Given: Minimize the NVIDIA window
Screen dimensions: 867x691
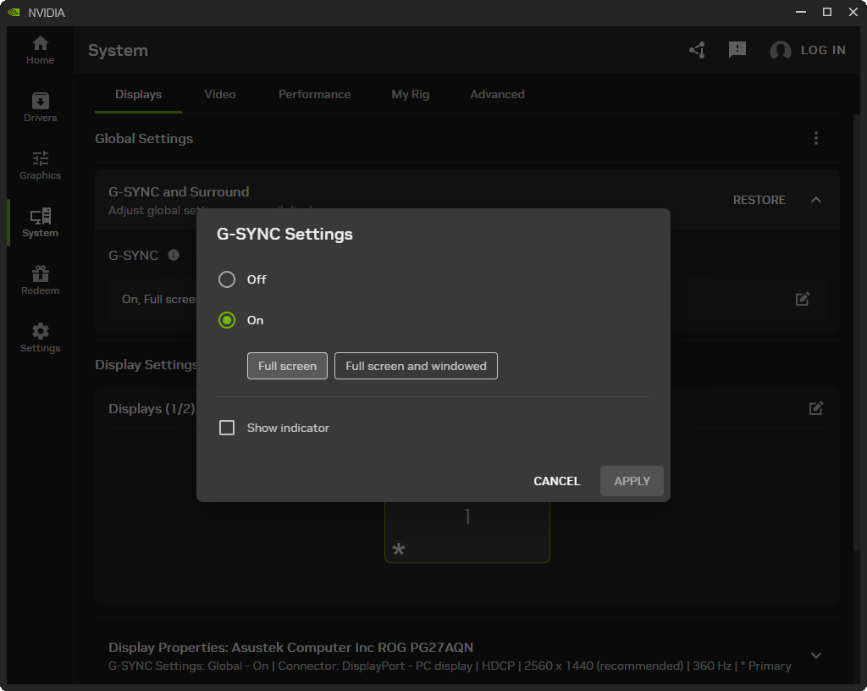Looking at the screenshot, I should [801, 12].
